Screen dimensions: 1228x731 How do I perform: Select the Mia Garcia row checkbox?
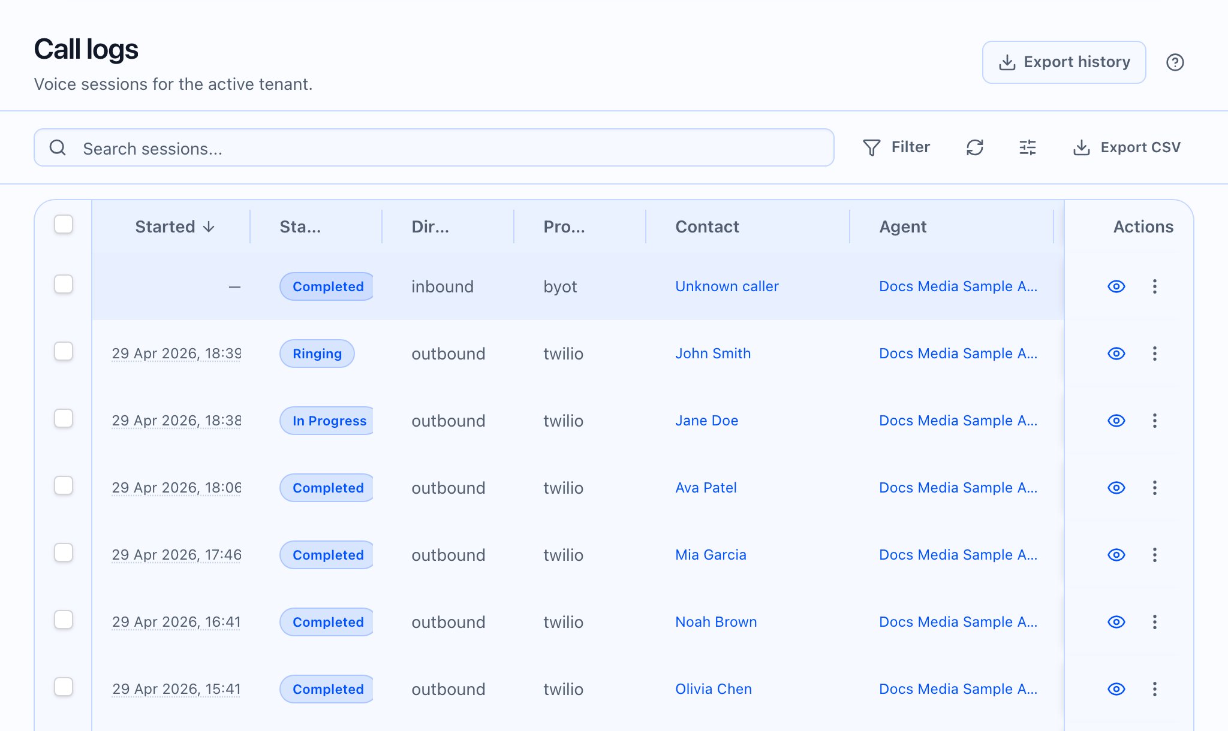pos(64,552)
